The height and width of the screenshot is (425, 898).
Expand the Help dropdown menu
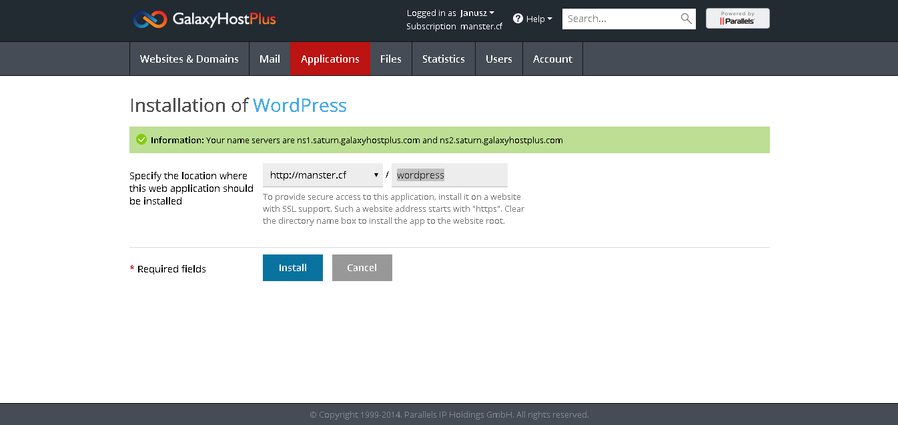tap(539, 19)
